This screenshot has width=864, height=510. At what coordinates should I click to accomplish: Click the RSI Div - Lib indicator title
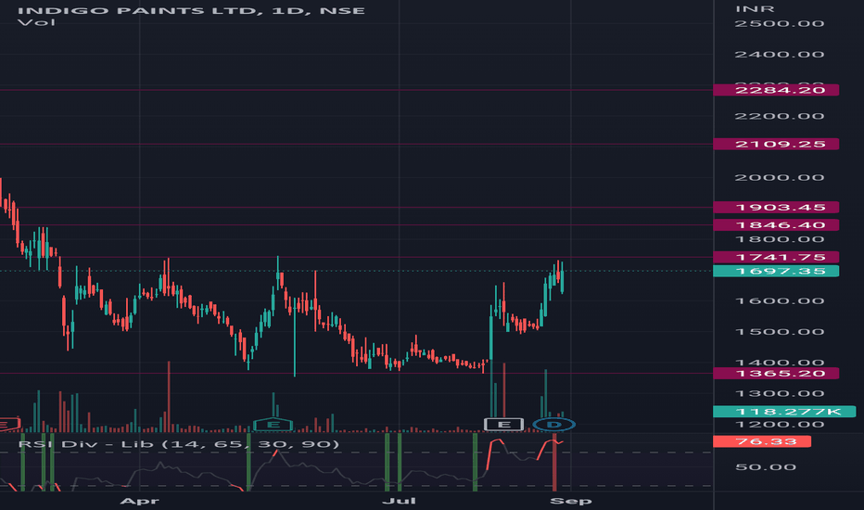tap(179, 444)
